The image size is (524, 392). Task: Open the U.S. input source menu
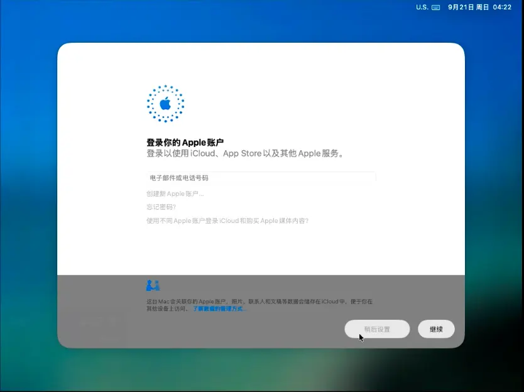click(422, 8)
